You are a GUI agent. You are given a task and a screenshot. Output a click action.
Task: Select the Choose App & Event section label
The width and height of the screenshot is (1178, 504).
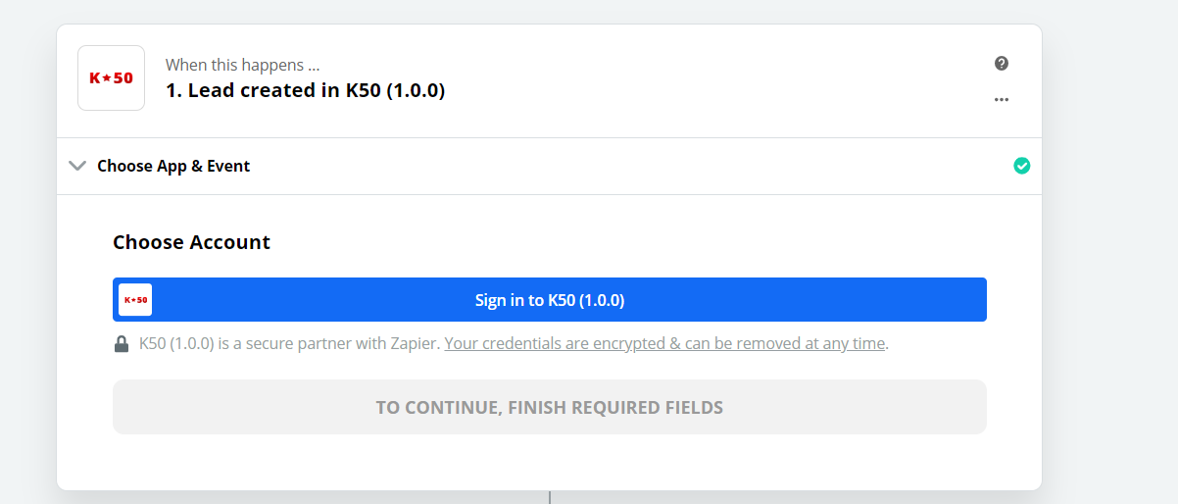[173, 166]
